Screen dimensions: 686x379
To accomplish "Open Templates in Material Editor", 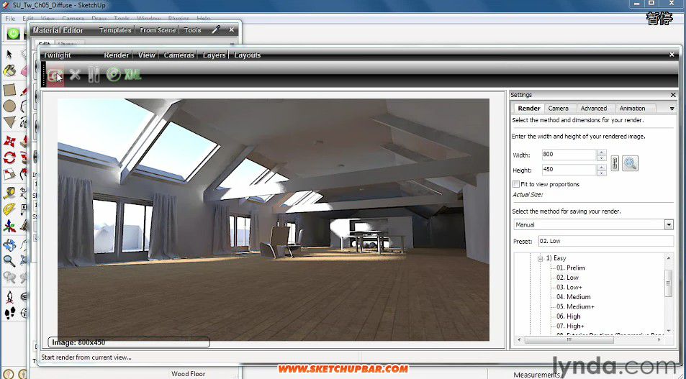I will tap(115, 30).
